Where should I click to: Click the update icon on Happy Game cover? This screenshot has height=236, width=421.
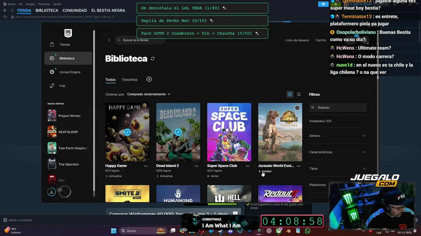point(127,132)
